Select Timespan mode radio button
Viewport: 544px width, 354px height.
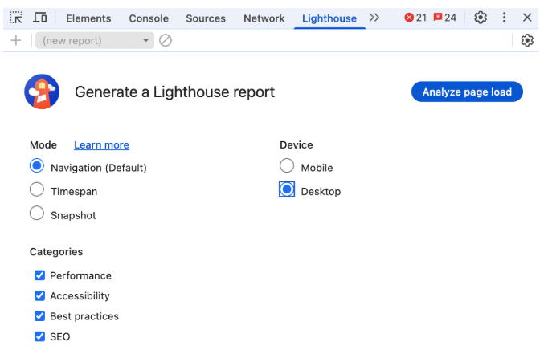(37, 189)
